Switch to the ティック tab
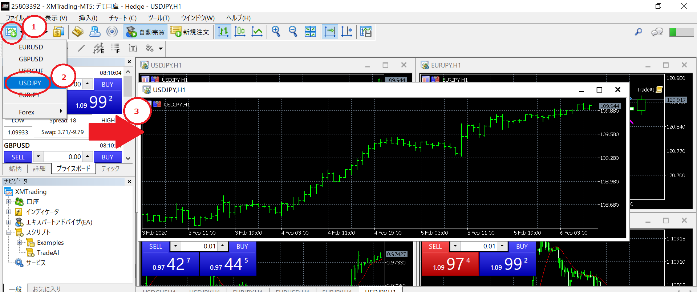Screen dimensions: 697x292 tap(110, 169)
